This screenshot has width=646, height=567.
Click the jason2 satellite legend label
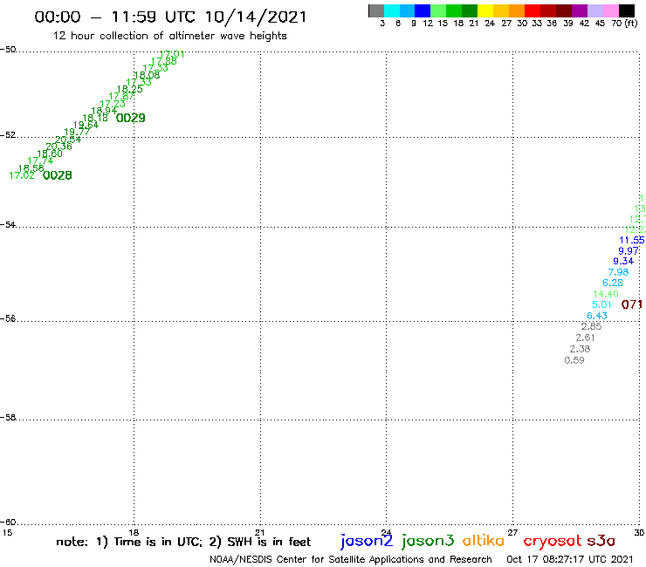point(367,541)
